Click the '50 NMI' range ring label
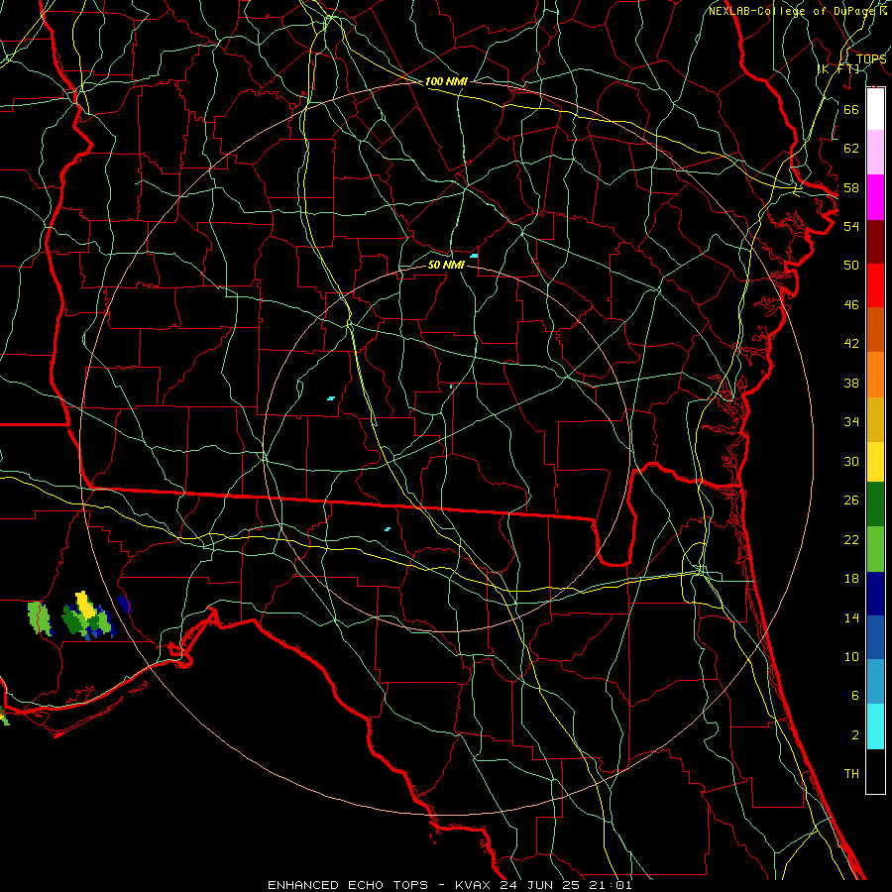Screen dimensions: 892x892 point(446,265)
